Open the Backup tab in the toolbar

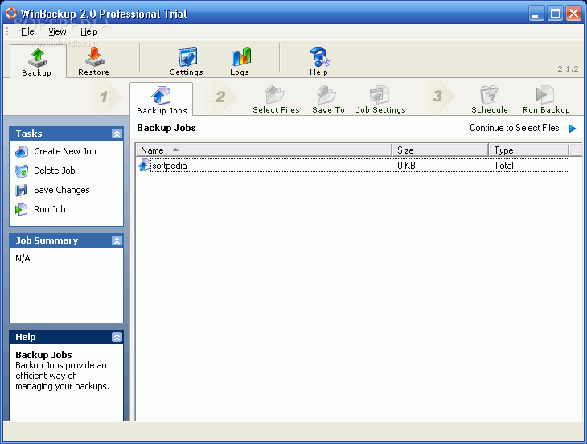click(37, 62)
